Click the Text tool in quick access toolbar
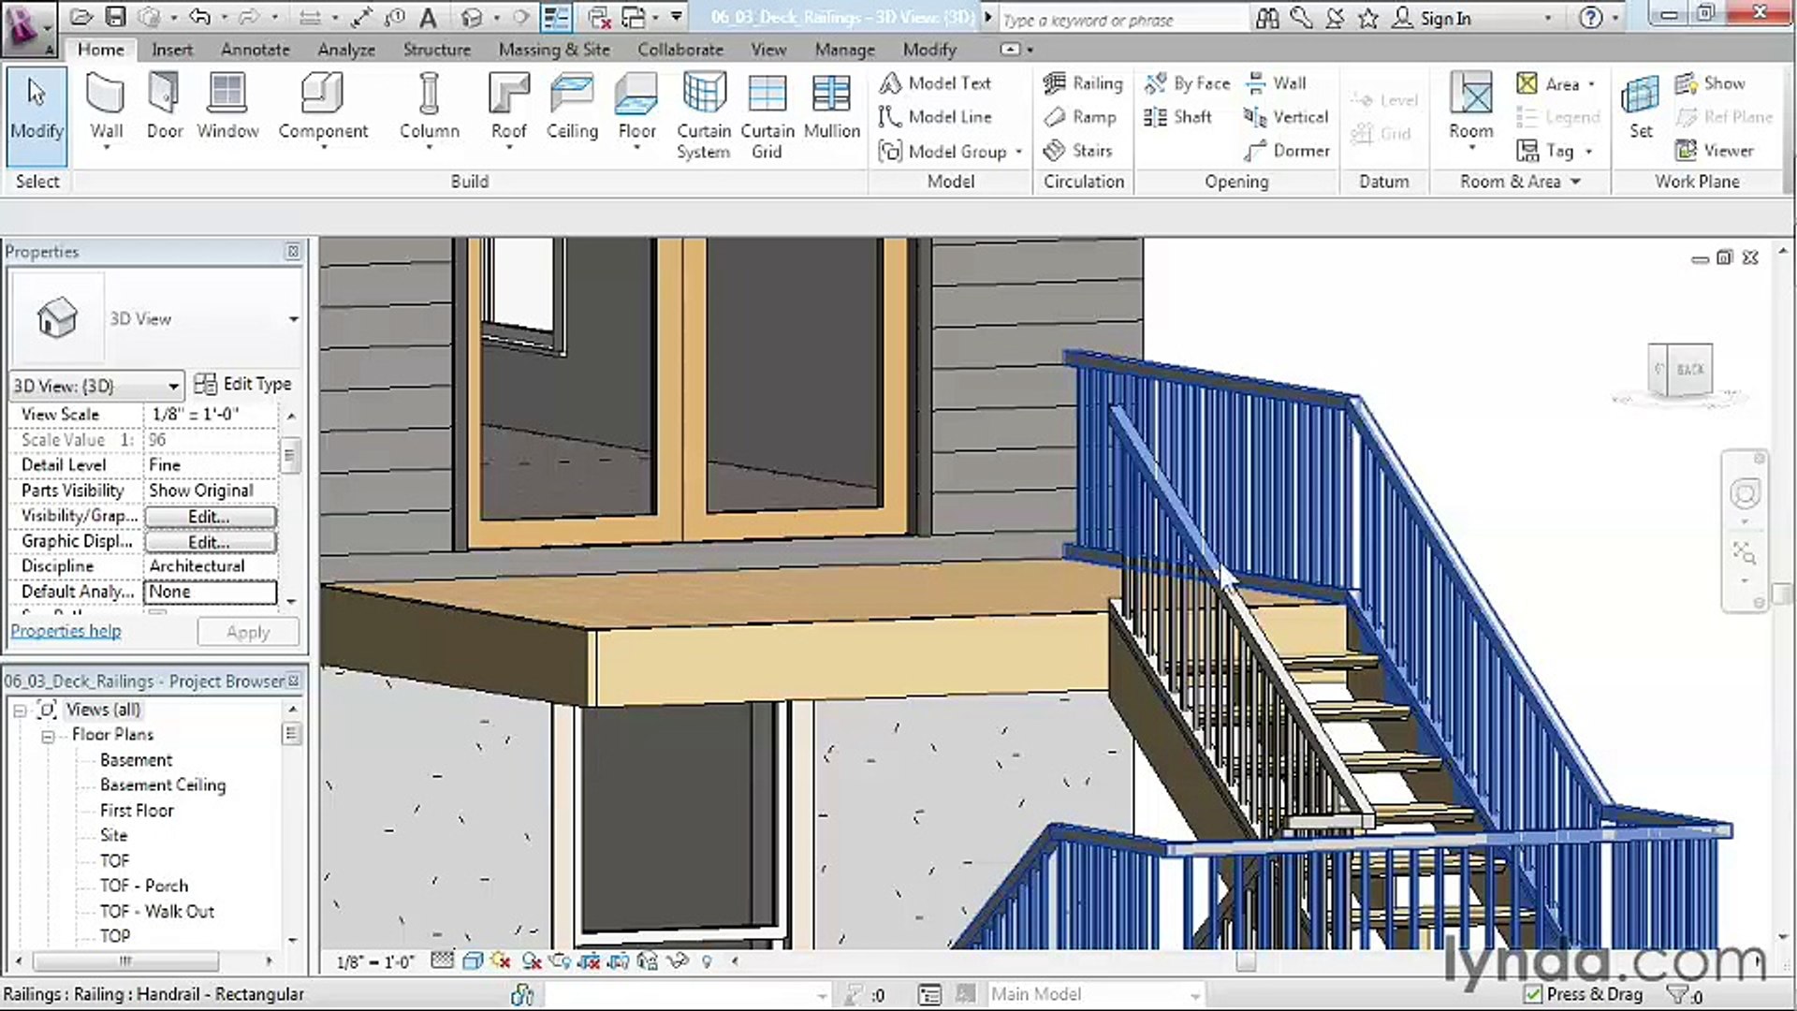 [x=428, y=17]
